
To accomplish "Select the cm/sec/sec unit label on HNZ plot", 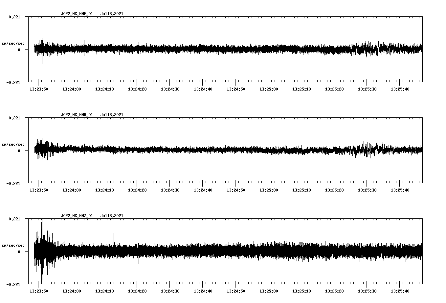I will coord(13,245).
